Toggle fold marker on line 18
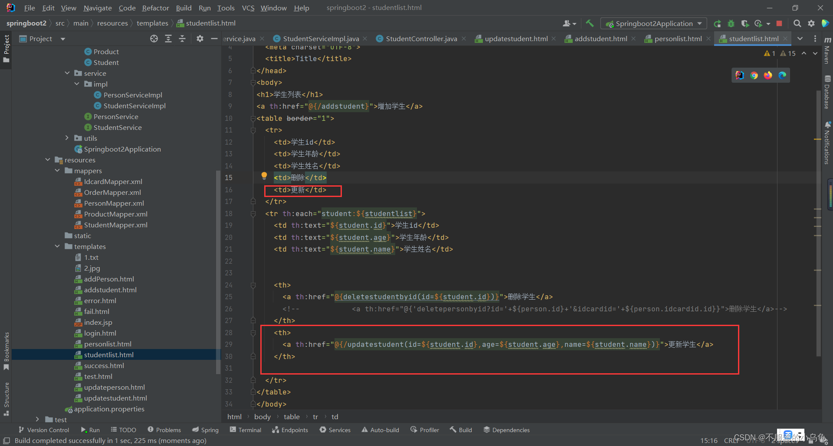The image size is (833, 446). tap(253, 213)
